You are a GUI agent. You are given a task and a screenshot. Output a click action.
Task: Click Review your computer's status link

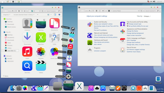pos(103,24)
